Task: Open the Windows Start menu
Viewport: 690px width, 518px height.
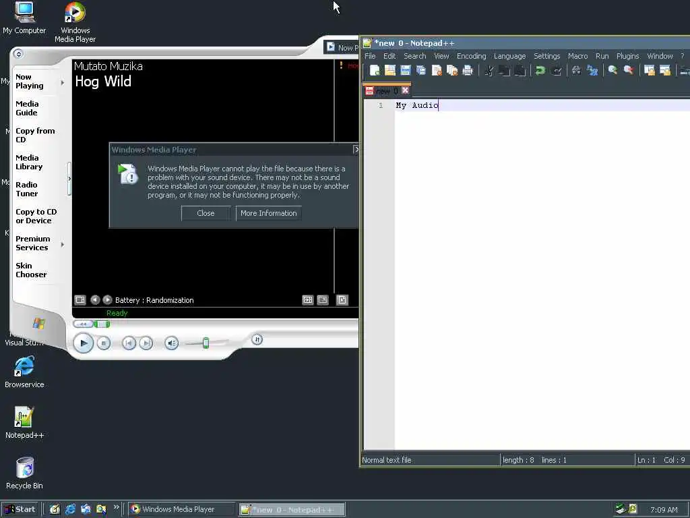Action: click(x=20, y=509)
